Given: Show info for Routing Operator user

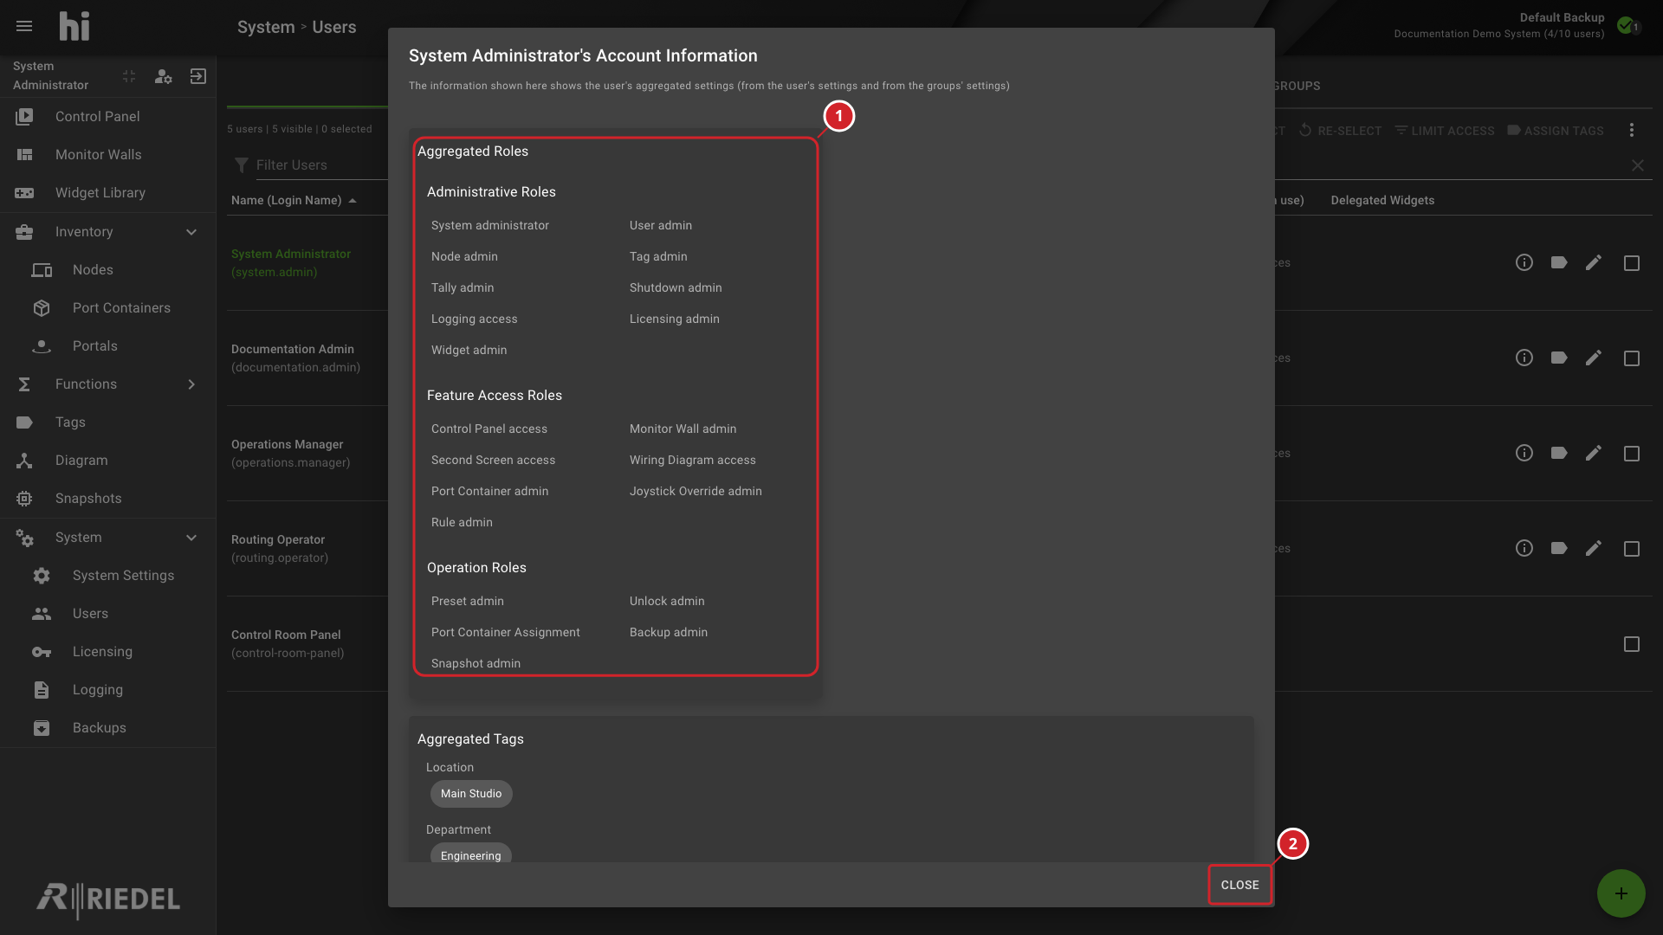Looking at the screenshot, I should tap(1524, 548).
